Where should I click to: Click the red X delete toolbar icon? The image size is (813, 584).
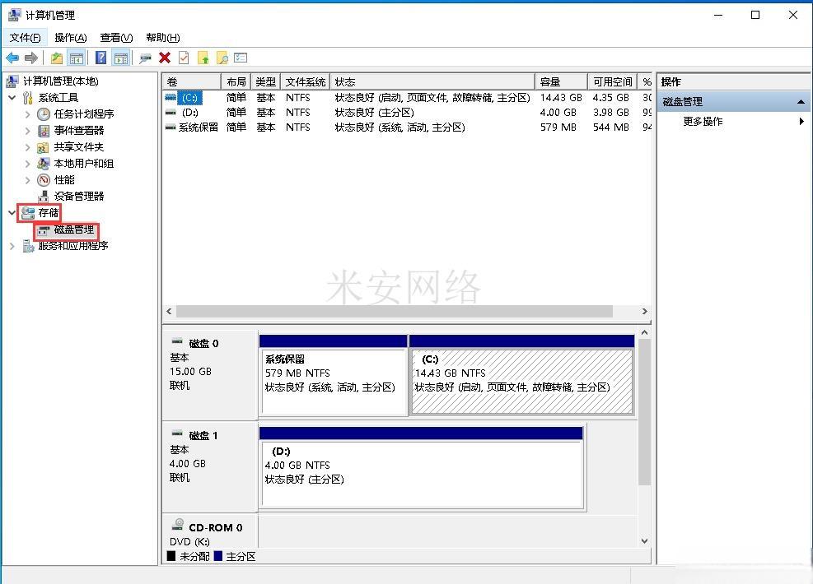(x=165, y=58)
